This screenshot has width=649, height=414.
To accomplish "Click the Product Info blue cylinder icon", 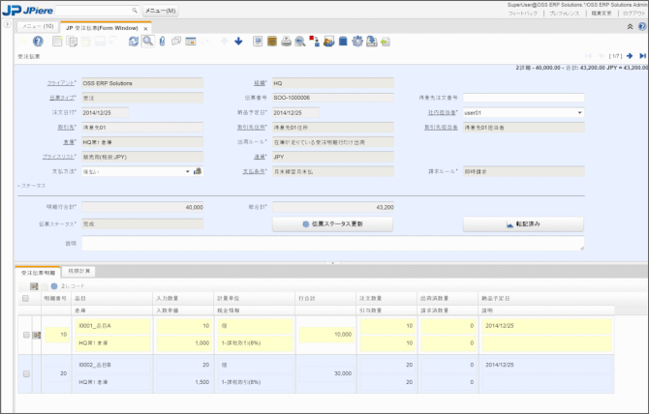I will [x=343, y=42].
